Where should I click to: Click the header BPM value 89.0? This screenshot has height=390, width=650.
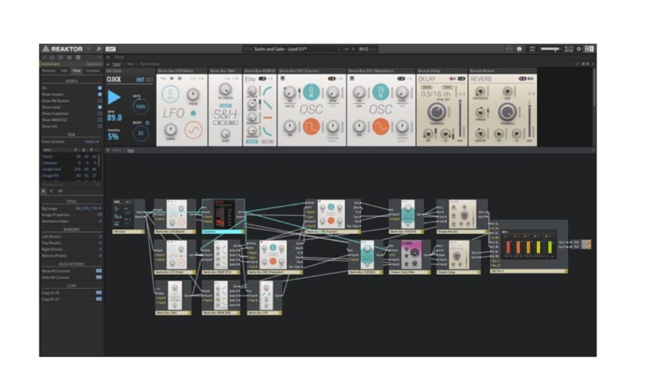coord(364,49)
